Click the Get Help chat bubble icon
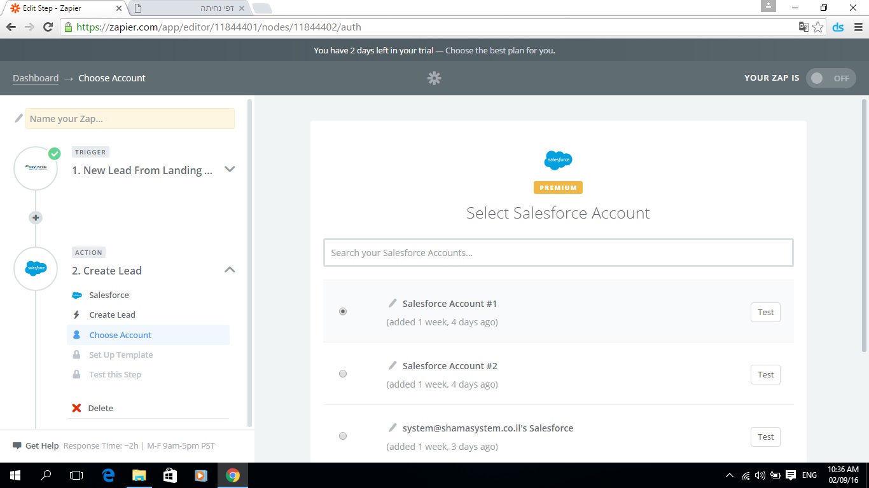Image resolution: width=869 pixels, height=488 pixels. click(x=17, y=446)
